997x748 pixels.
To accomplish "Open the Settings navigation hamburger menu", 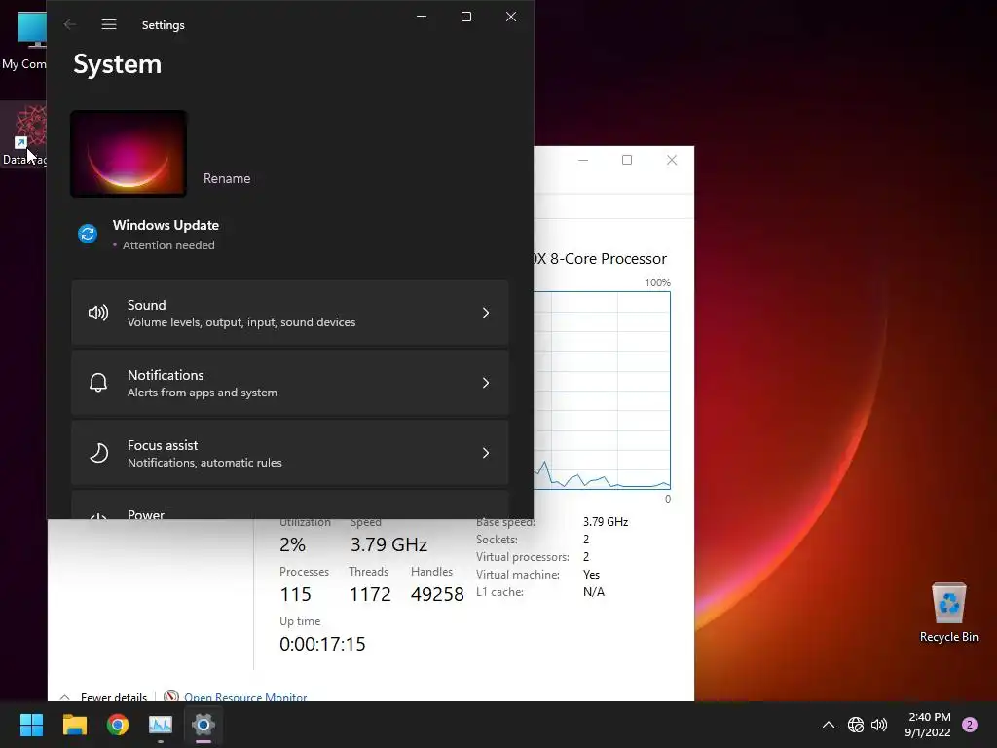I will (x=109, y=24).
